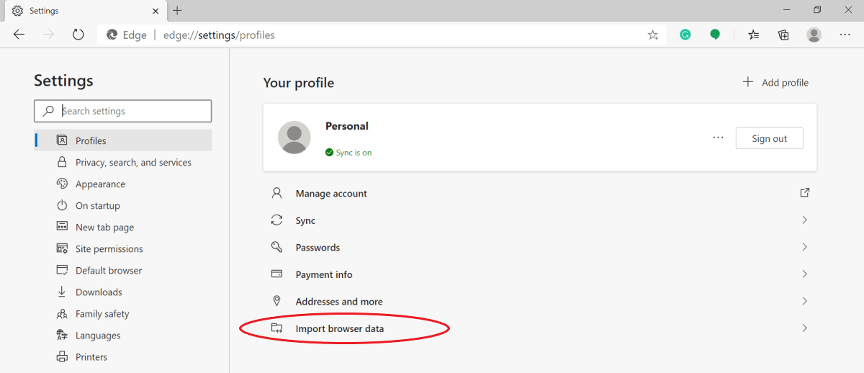
Task: Open Site permissions settings
Action: [123, 248]
